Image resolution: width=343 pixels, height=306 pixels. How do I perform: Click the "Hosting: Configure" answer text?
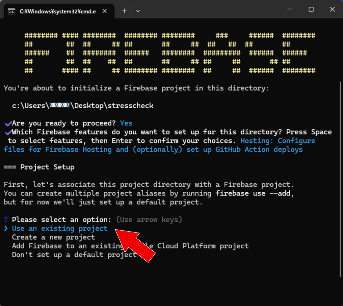click(x=278, y=140)
